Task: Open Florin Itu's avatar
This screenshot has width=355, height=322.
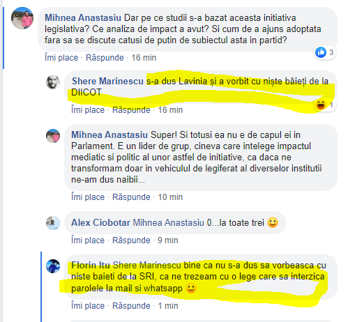Action: [x=53, y=266]
